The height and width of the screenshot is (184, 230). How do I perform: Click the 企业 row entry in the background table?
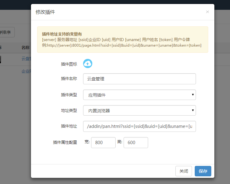pyautogui.click(x=26, y=71)
